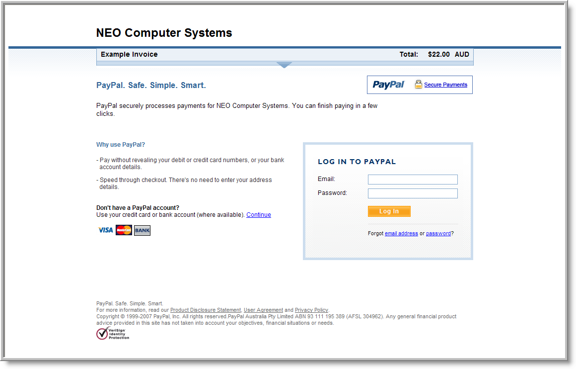Follow the Continue link for non-PayPal payment
The height and width of the screenshot is (369, 576).
click(x=259, y=215)
